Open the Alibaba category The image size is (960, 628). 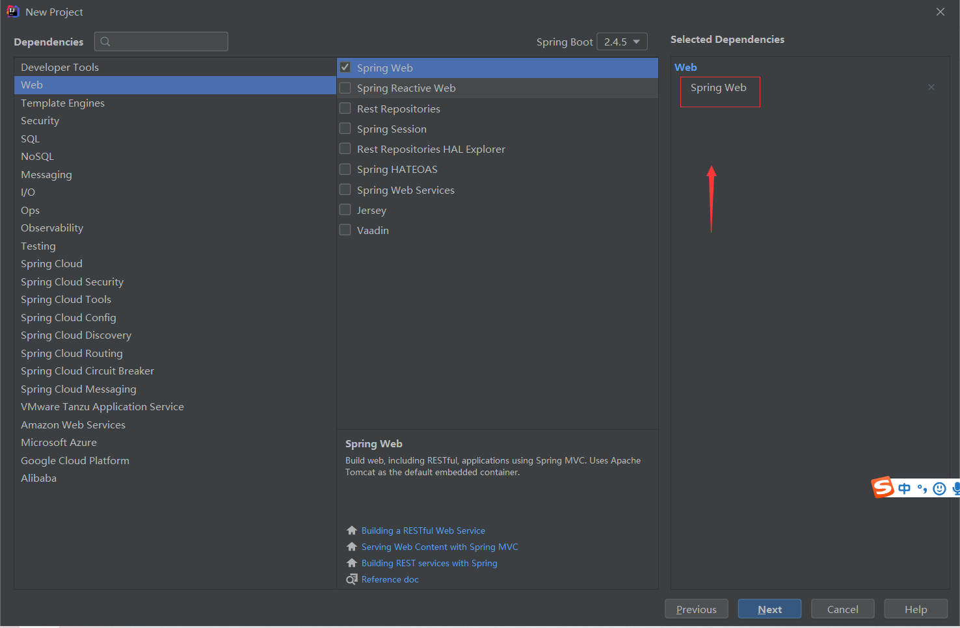[x=175, y=478]
